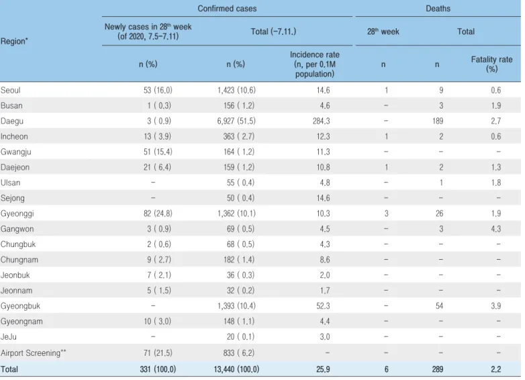The height and width of the screenshot is (380, 525).
Task: Click the 'Airport Screening**' row label
Action: (33, 352)
